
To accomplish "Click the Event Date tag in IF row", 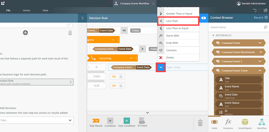I will tap(144, 68).
